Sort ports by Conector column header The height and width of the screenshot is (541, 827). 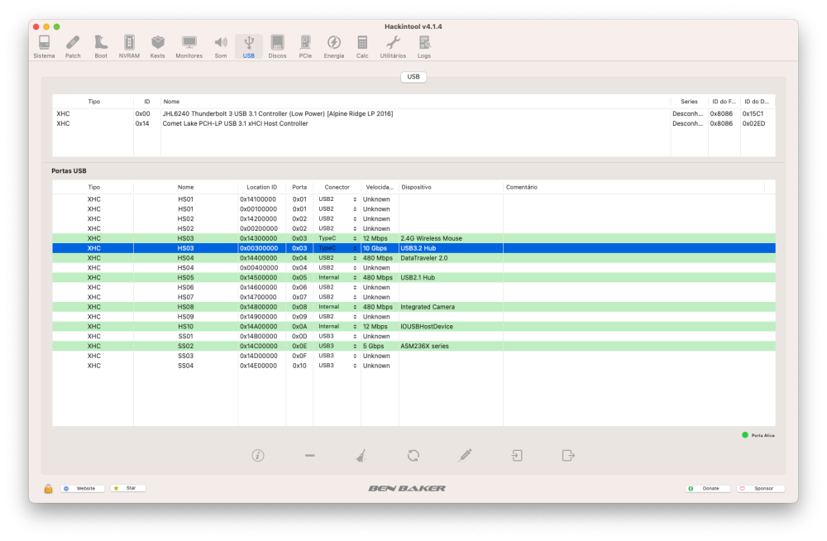337,188
